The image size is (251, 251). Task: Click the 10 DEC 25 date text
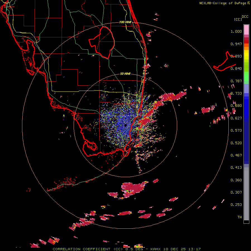coord(175,249)
